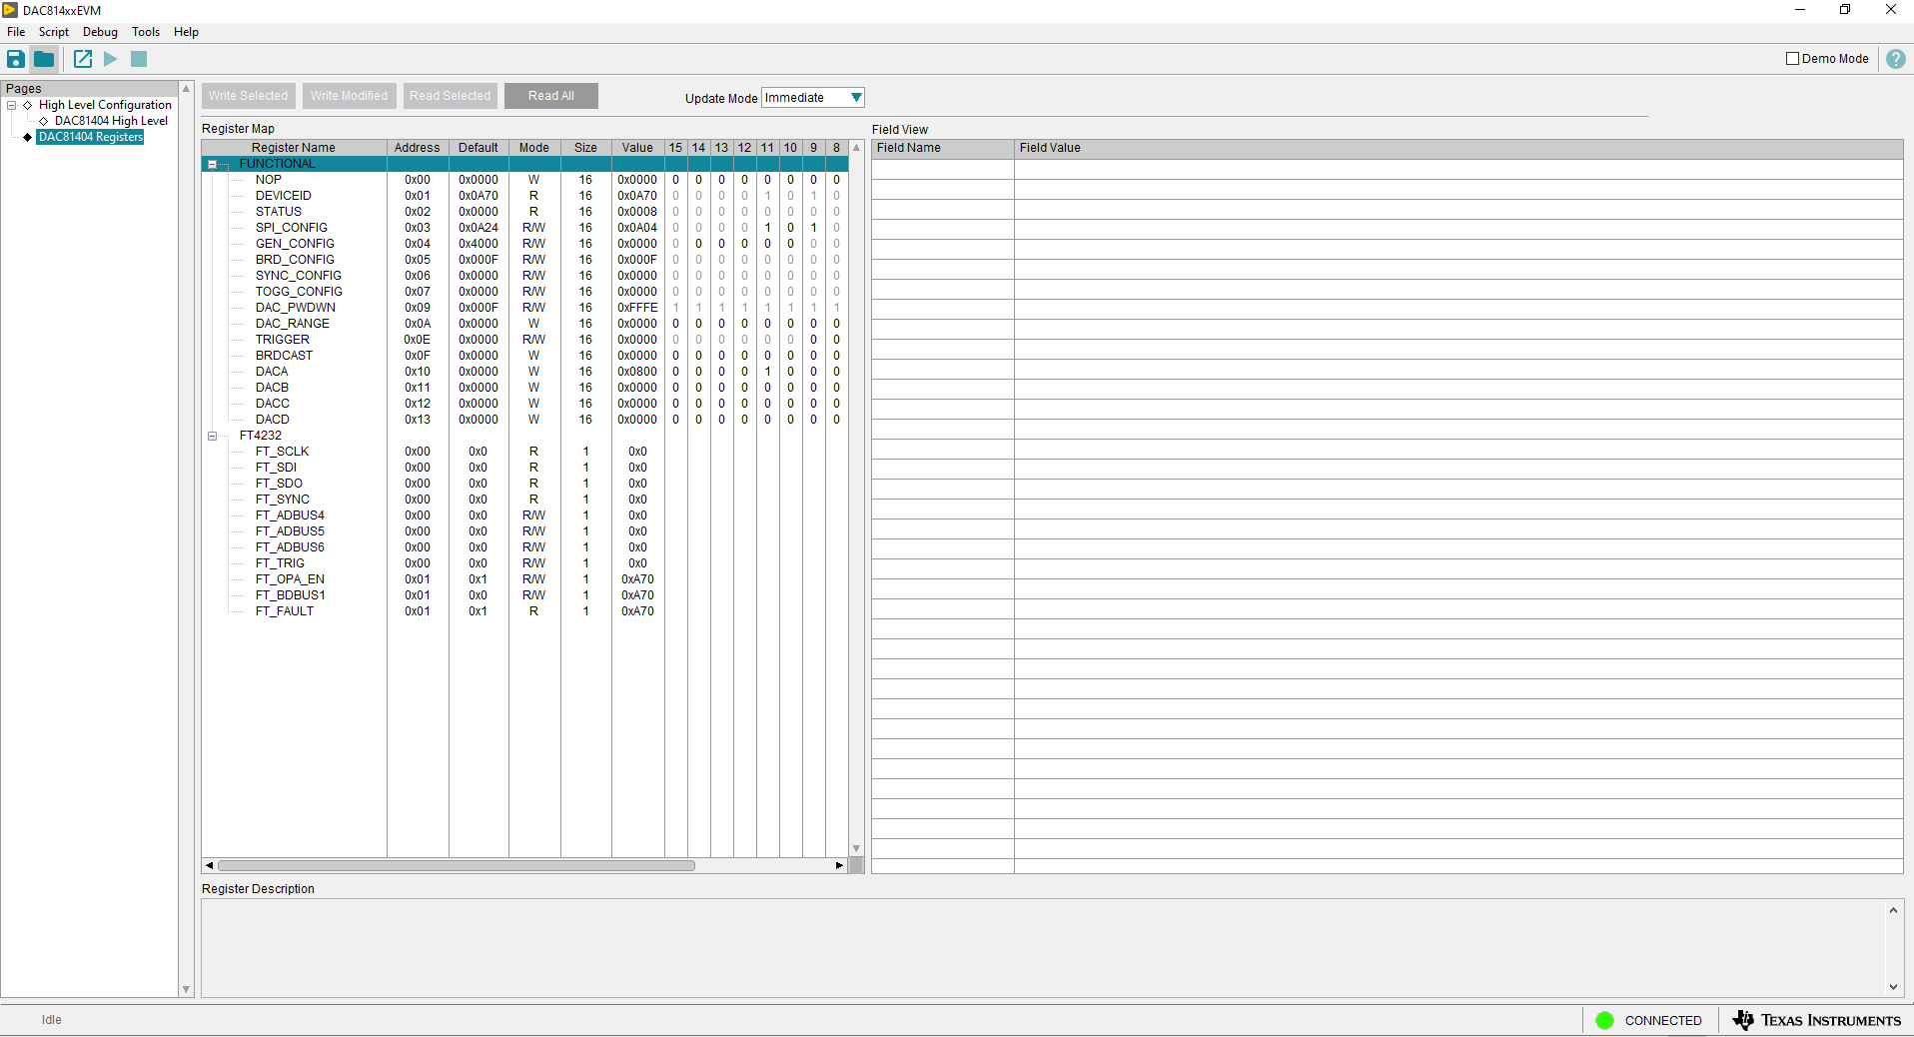Click bit 15 of DAC_RANGE register
Viewport: 1914px width, 1037px height.
coord(675,324)
